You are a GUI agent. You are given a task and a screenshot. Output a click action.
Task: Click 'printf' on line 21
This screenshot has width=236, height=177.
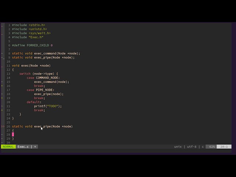39,106
